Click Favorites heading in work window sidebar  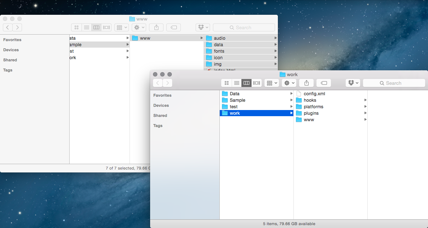point(162,95)
